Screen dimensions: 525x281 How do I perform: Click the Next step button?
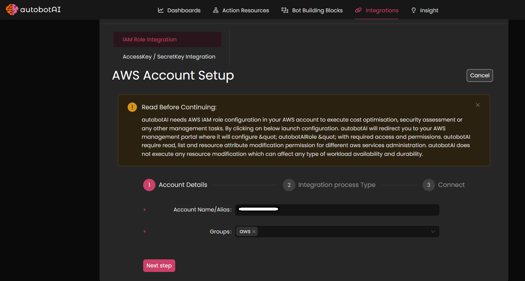pos(159,265)
